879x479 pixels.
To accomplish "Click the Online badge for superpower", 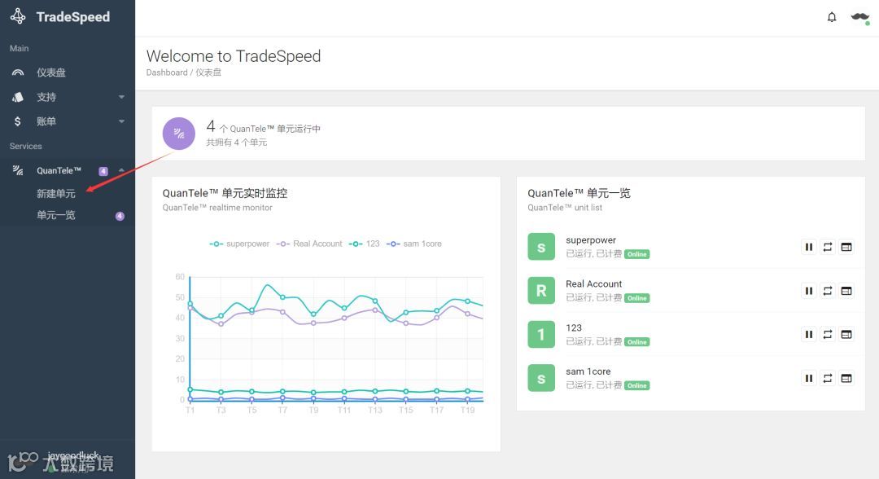I will pos(636,254).
